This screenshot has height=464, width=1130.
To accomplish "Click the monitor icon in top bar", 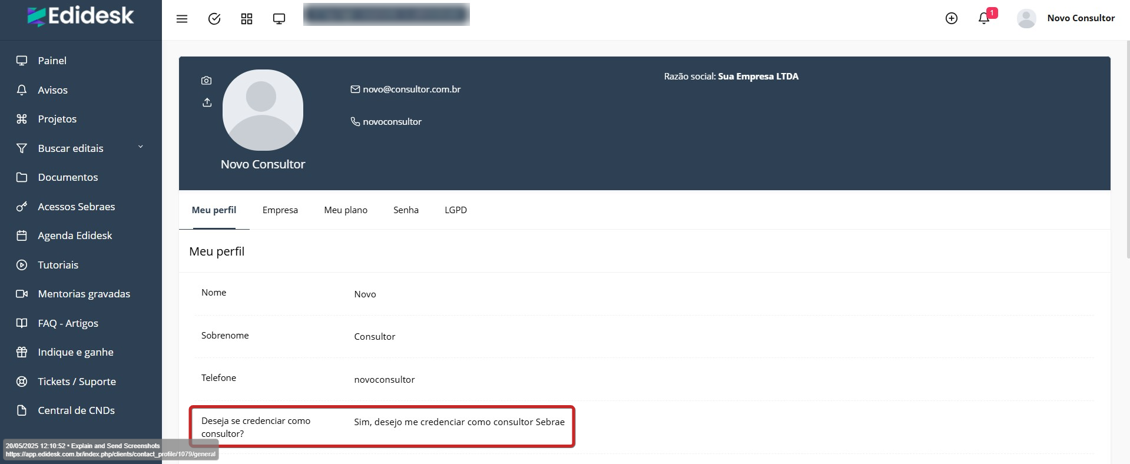I will tap(279, 19).
